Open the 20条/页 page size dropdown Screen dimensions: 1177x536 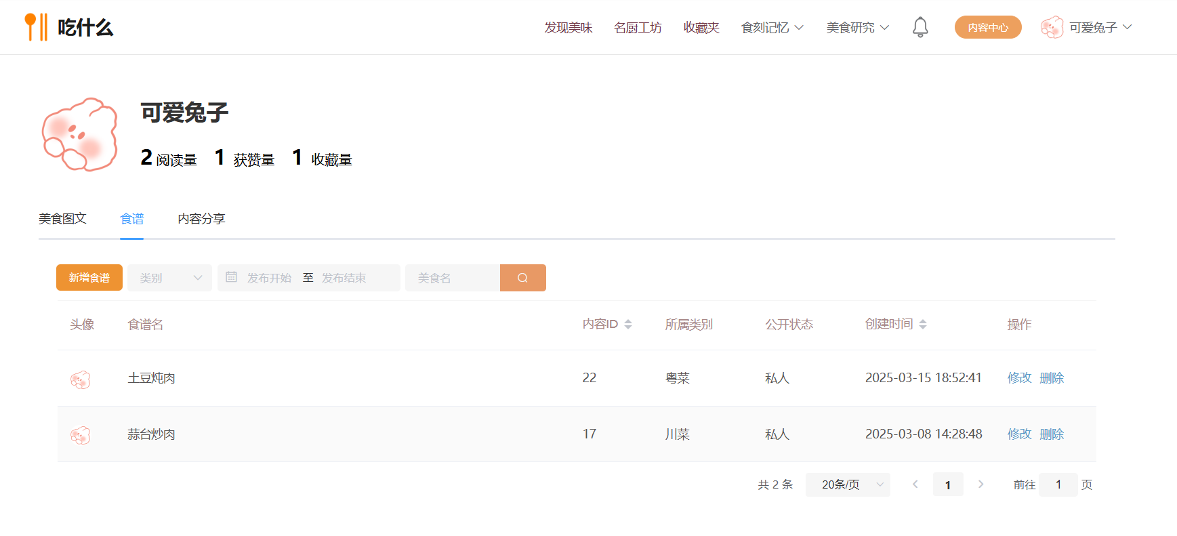tap(848, 485)
